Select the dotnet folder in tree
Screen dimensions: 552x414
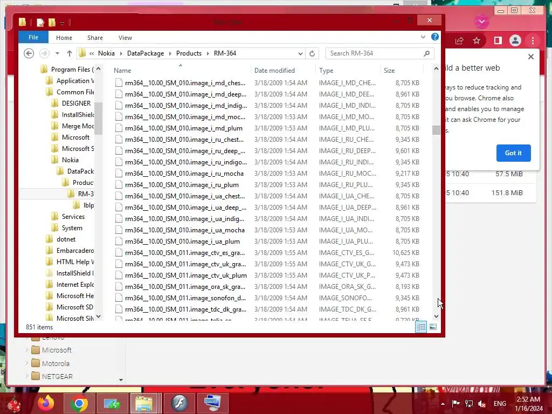(x=66, y=239)
